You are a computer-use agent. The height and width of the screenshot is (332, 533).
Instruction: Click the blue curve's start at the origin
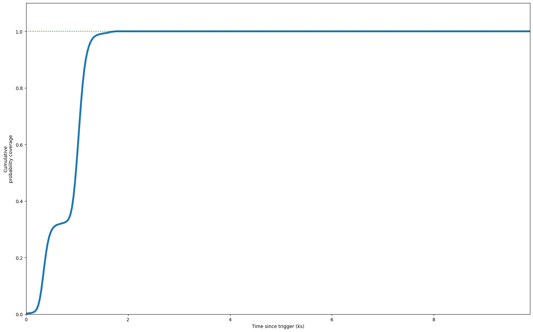coord(27,314)
